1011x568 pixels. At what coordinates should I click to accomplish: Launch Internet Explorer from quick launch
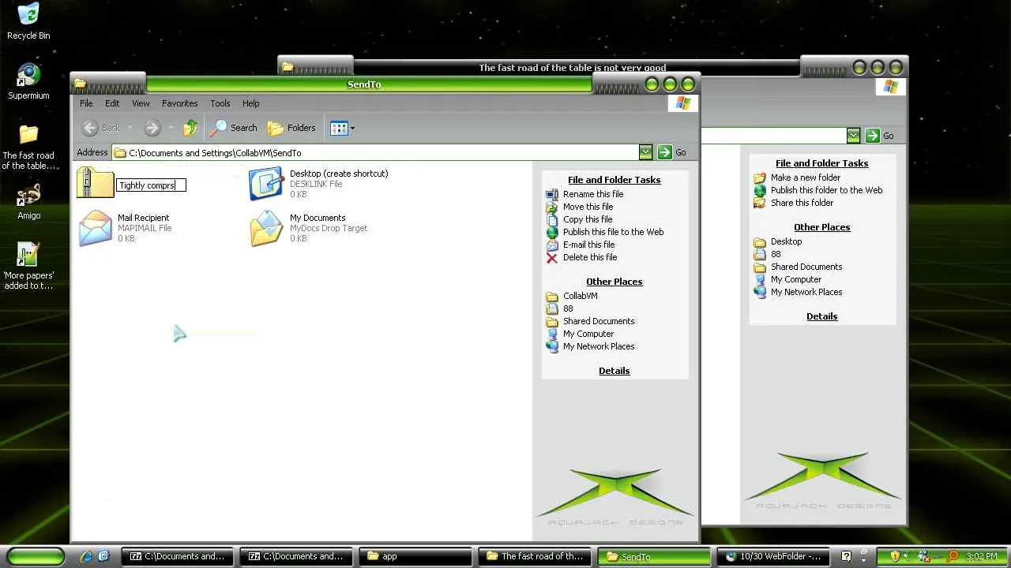pos(86,556)
